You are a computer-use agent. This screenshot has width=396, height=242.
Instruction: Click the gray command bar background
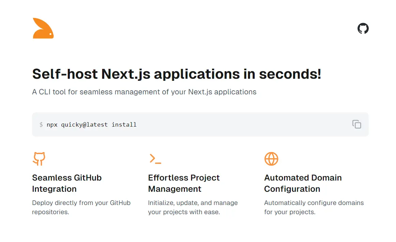238,124
